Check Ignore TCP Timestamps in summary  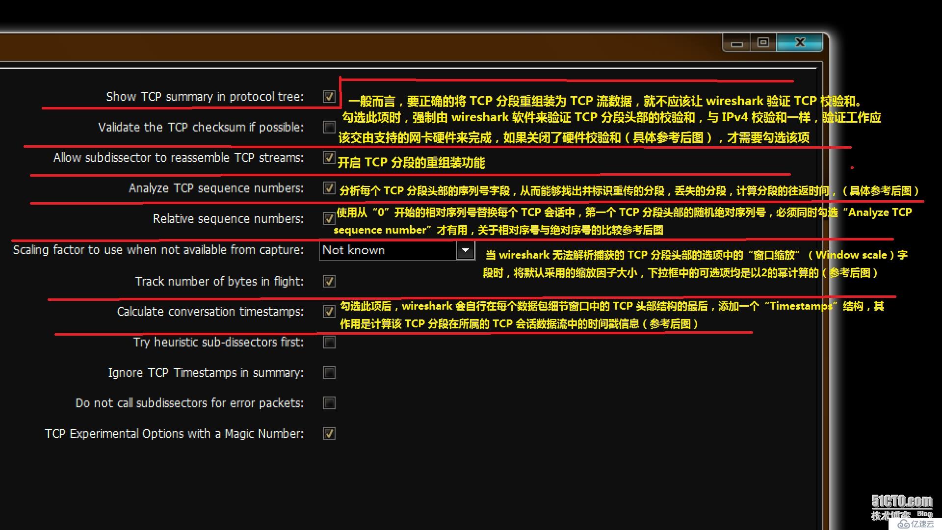pyautogui.click(x=329, y=372)
